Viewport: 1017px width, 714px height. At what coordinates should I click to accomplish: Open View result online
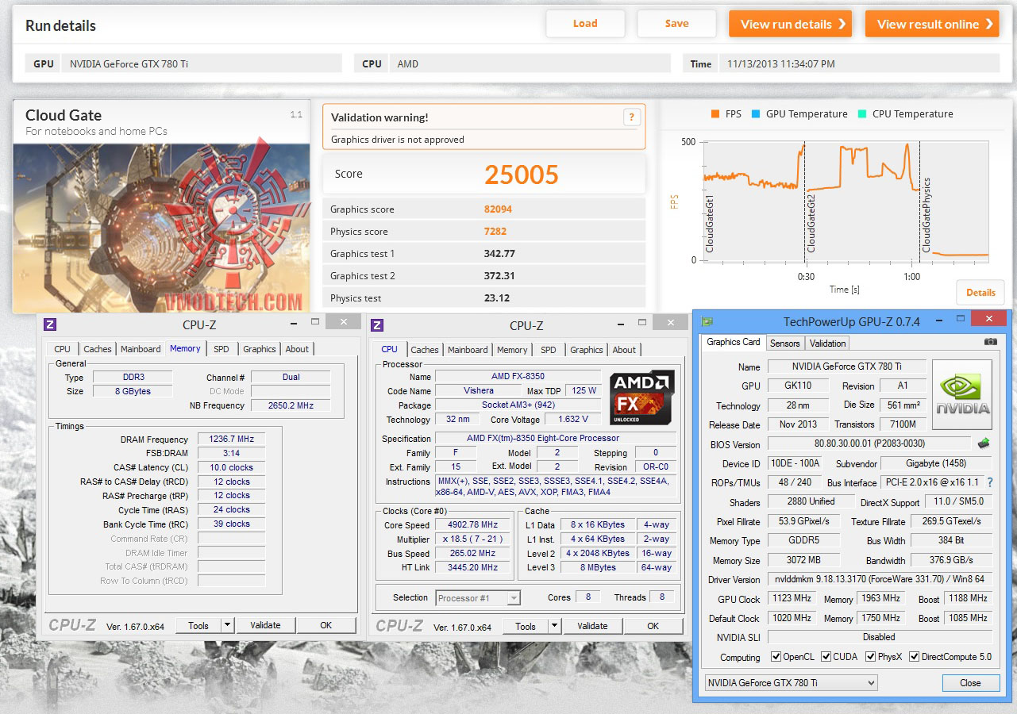[932, 24]
